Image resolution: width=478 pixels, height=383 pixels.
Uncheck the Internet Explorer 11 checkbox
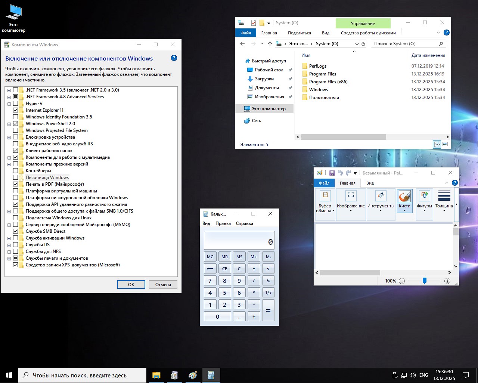(x=15, y=110)
